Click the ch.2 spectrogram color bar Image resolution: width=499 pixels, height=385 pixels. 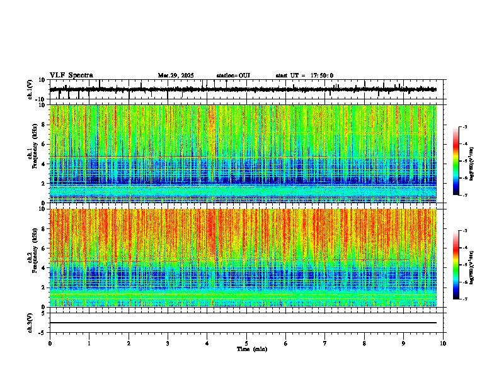pyautogui.click(x=456, y=265)
